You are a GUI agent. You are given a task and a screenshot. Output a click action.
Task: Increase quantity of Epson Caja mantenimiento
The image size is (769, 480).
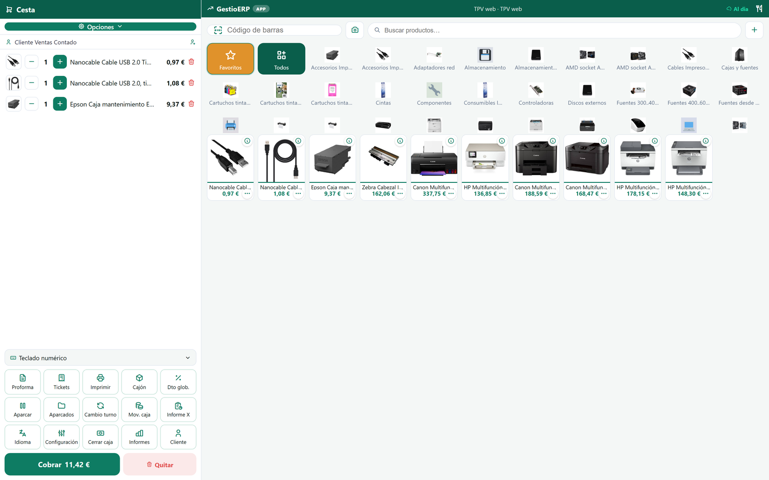pos(60,104)
